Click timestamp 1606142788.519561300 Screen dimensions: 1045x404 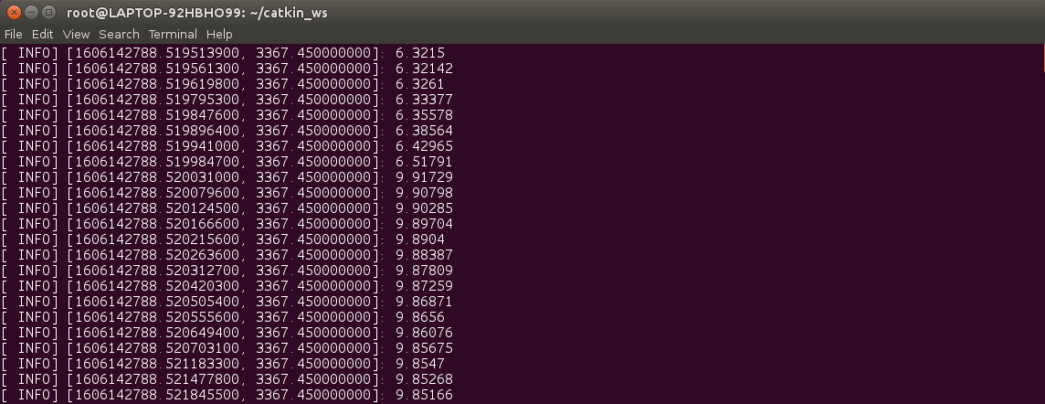click(x=159, y=68)
